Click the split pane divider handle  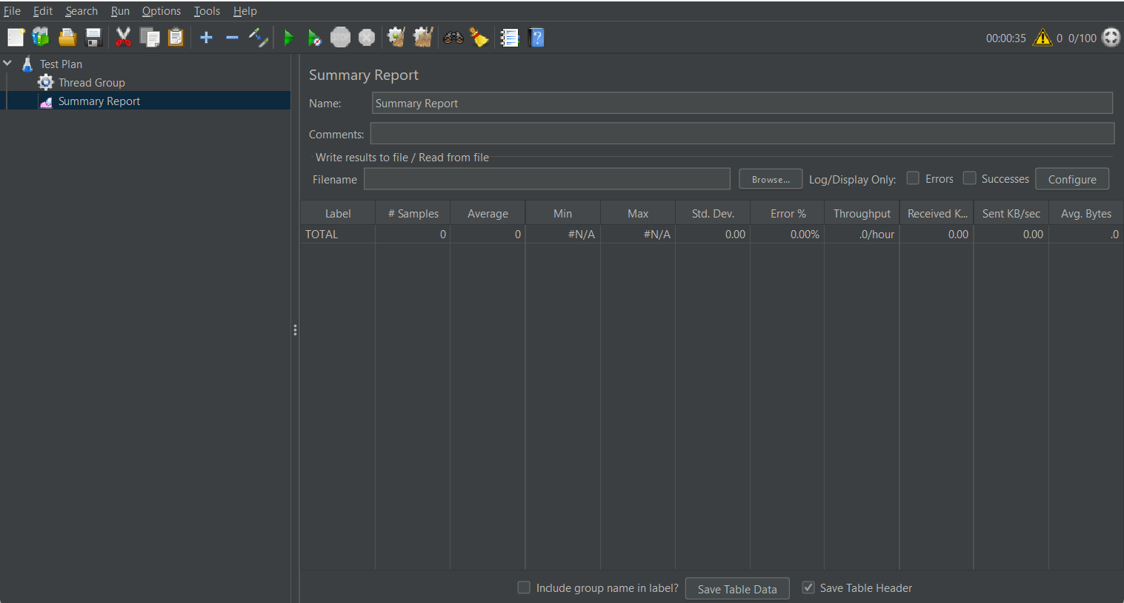coord(295,330)
